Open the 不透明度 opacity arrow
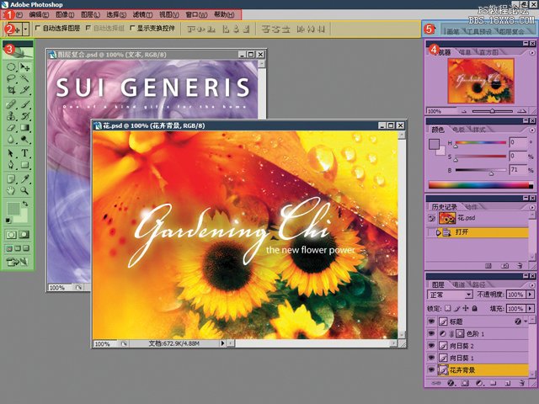539x404 pixels. point(528,295)
